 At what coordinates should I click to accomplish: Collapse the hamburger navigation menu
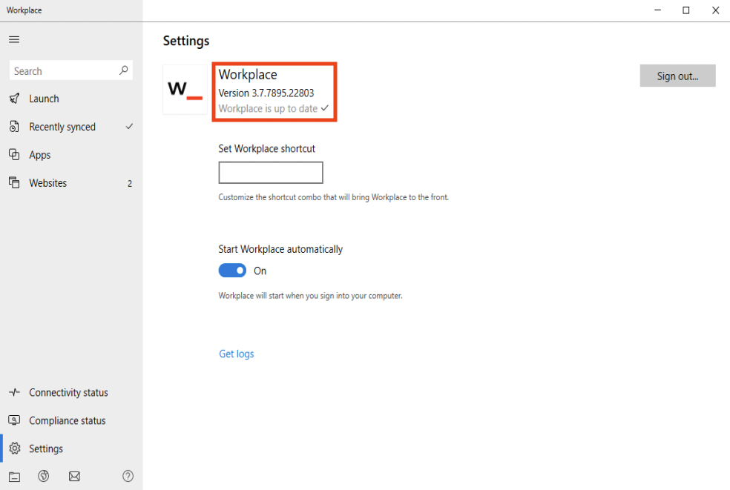pyautogui.click(x=13, y=39)
